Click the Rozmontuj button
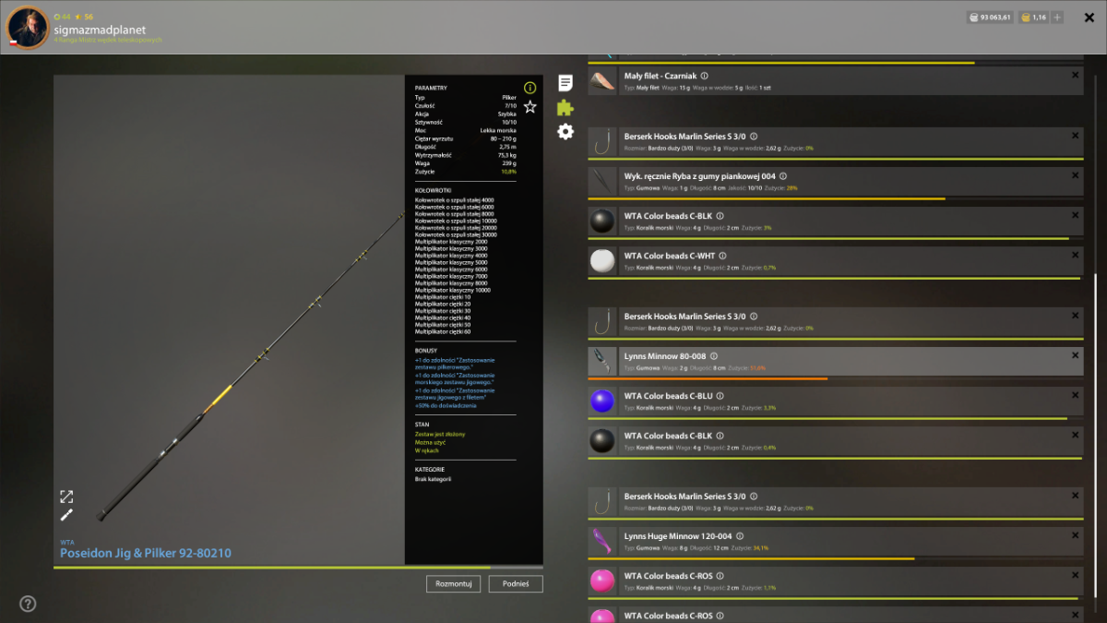1107x623 pixels. [x=453, y=583]
